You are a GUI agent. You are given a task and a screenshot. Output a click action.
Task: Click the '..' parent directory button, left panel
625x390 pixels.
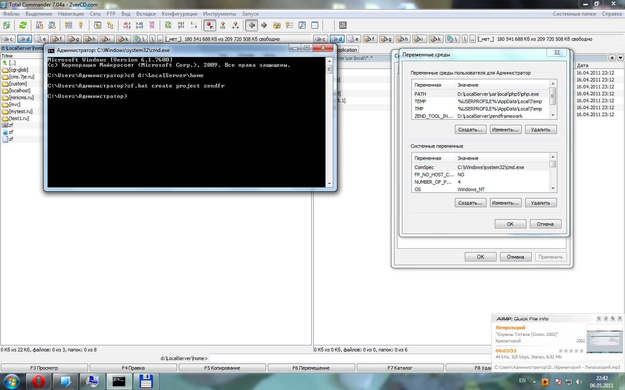pyautogui.click(x=160, y=39)
